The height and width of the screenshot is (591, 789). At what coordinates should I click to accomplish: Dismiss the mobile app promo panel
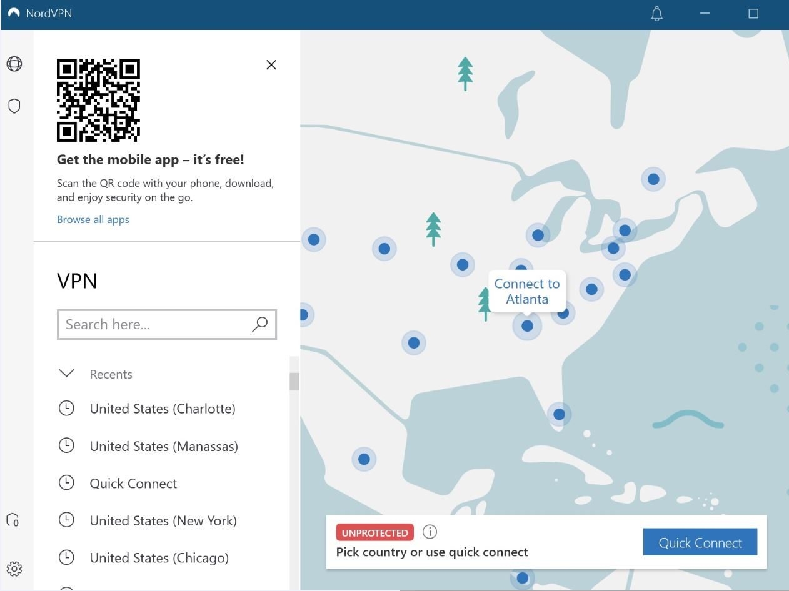tap(271, 64)
